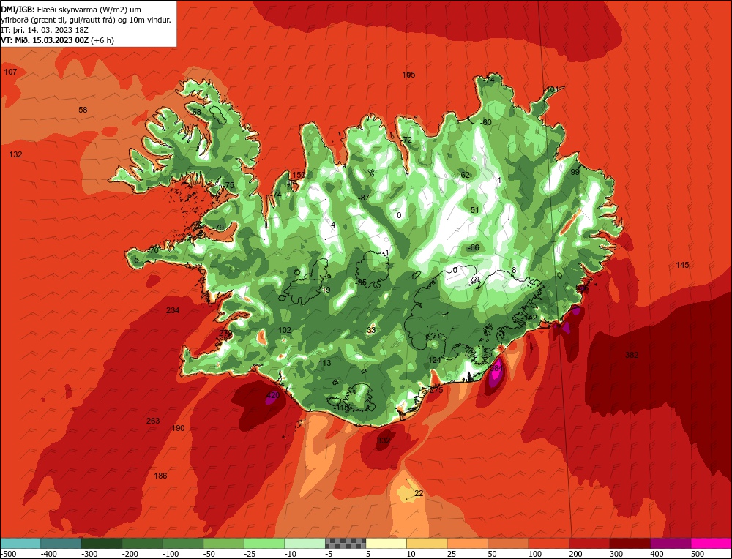
Task: Click the -75 value in the Westfjords
Action: point(228,185)
